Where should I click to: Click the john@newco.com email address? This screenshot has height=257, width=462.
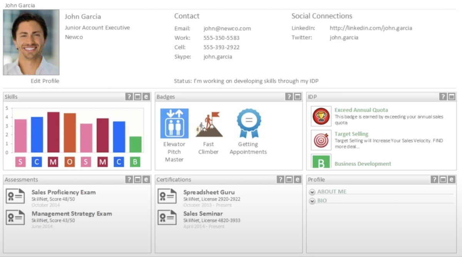pos(227,28)
